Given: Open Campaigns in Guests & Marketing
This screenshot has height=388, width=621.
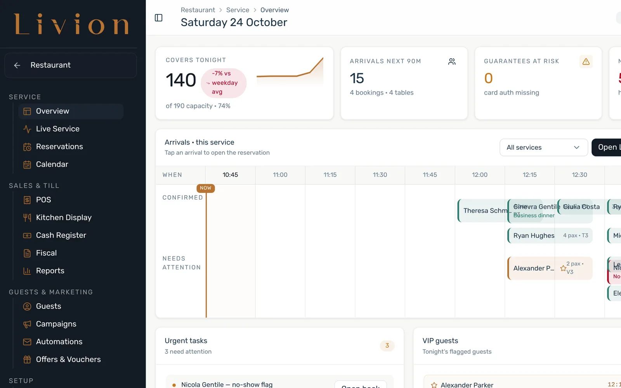Looking at the screenshot, I should coord(56,324).
